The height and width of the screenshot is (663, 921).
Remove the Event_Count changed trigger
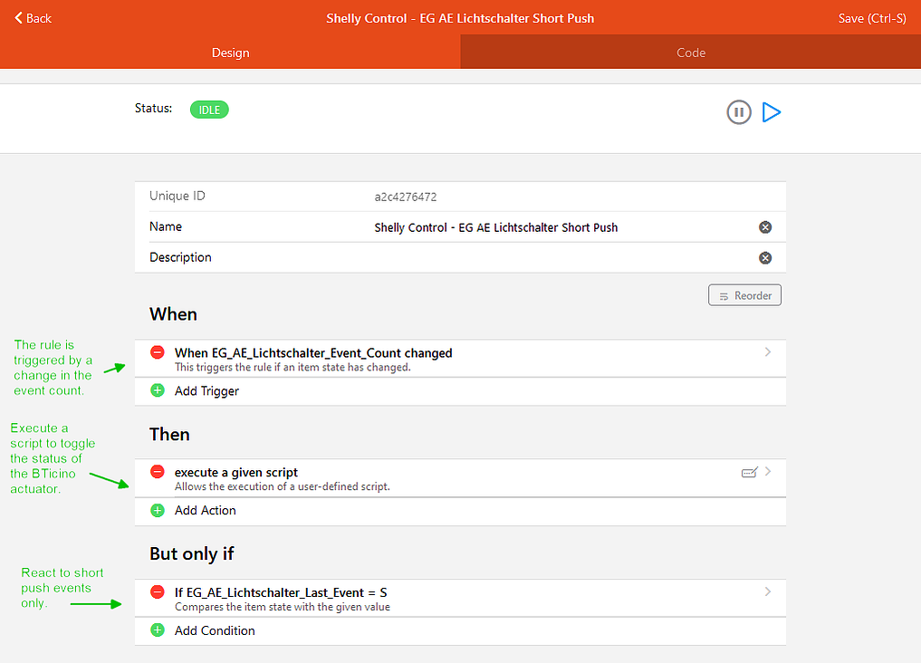click(x=158, y=352)
